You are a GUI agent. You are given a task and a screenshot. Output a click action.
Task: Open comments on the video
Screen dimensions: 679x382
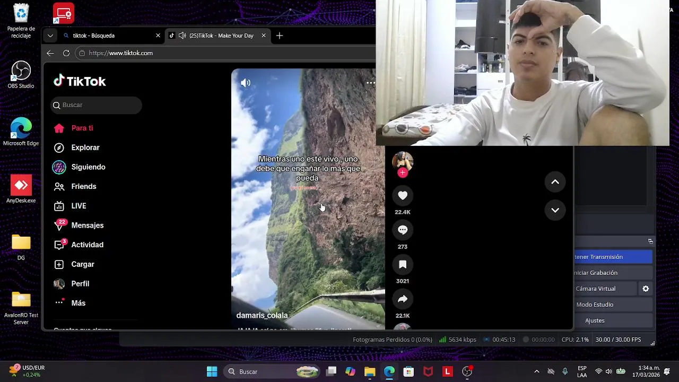(403, 230)
